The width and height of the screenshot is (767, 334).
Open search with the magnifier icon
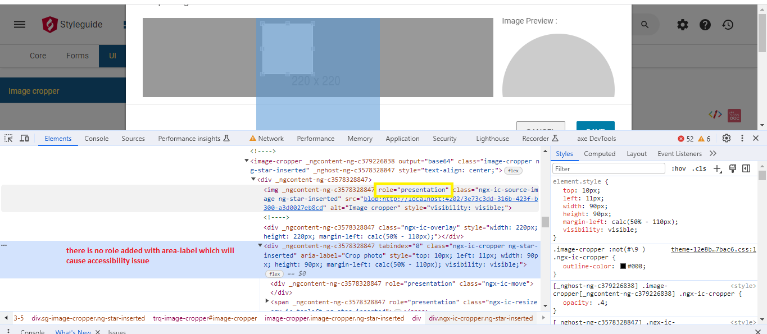(x=644, y=24)
